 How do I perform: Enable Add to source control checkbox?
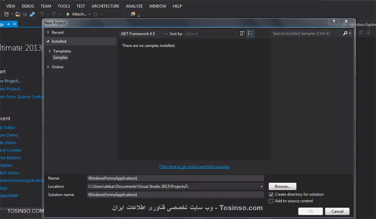[x=271, y=201]
